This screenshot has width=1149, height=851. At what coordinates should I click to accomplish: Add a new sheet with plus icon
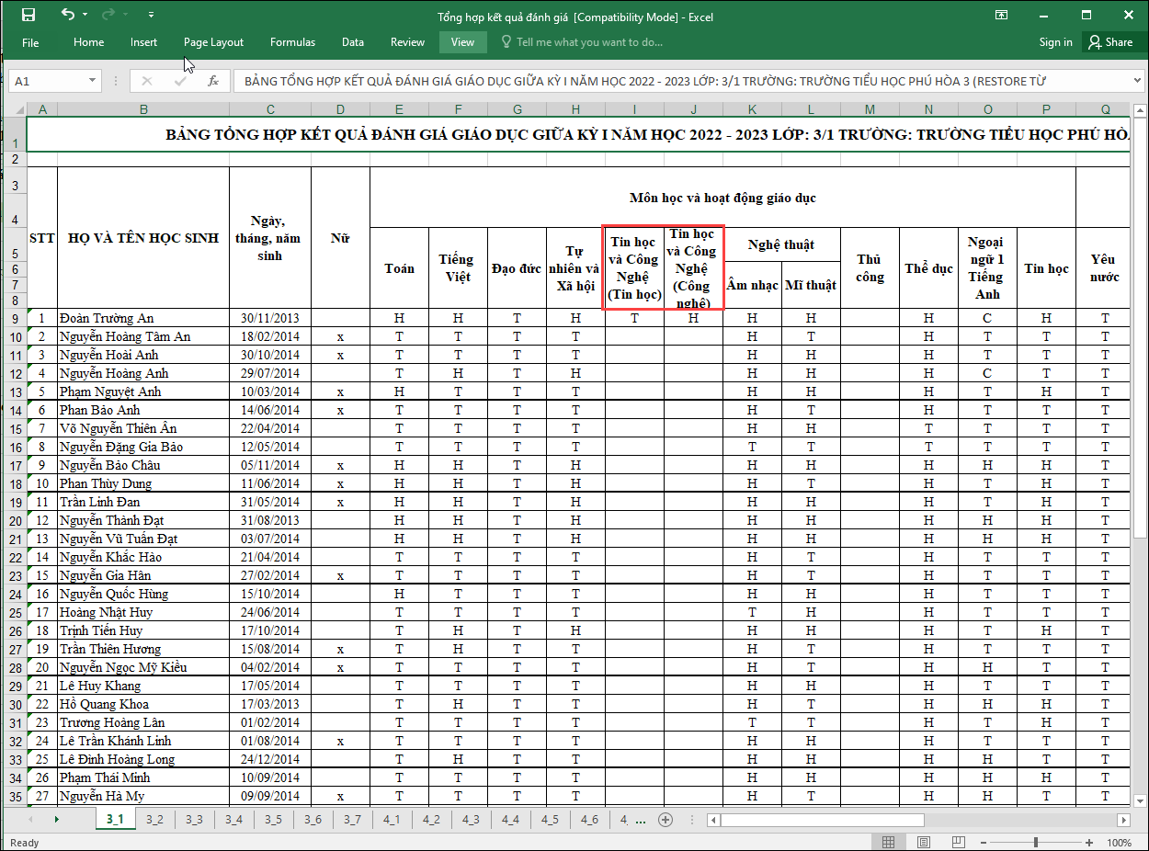(x=666, y=820)
